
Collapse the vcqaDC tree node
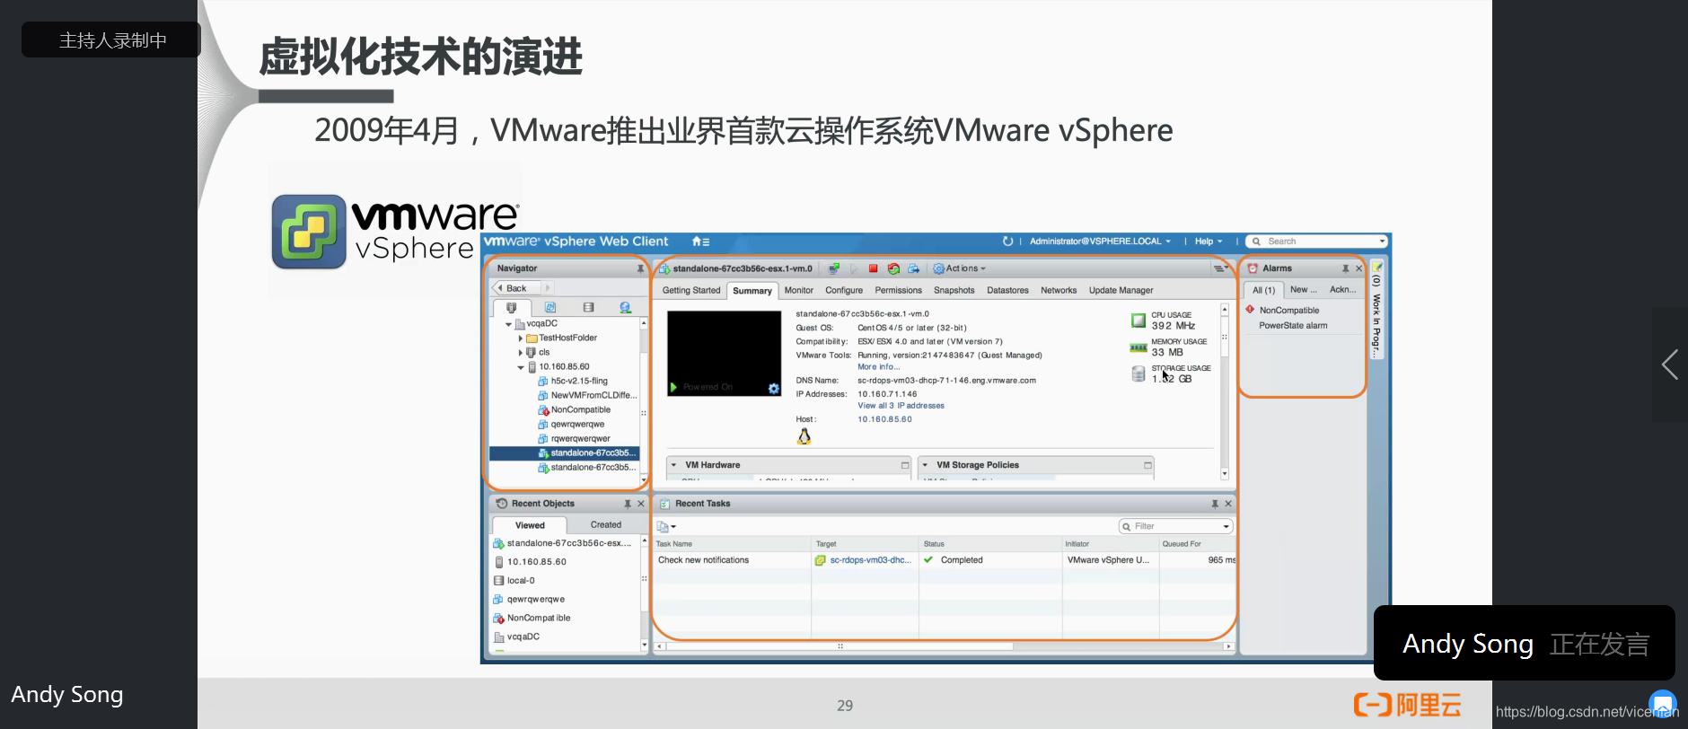509,324
